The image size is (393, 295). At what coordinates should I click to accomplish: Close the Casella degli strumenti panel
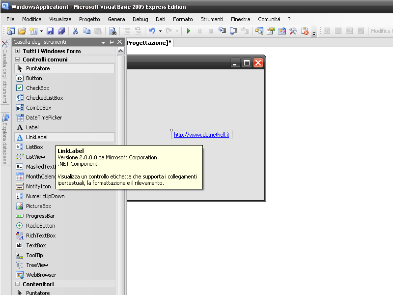point(120,42)
